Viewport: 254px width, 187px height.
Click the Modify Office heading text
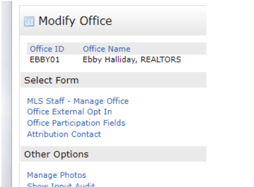pyautogui.click(x=75, y=21)
